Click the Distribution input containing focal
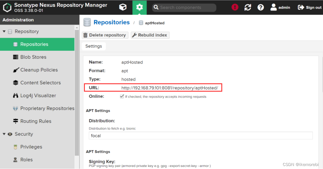Screen dimensions: 323x169 (x=201, y=136)
